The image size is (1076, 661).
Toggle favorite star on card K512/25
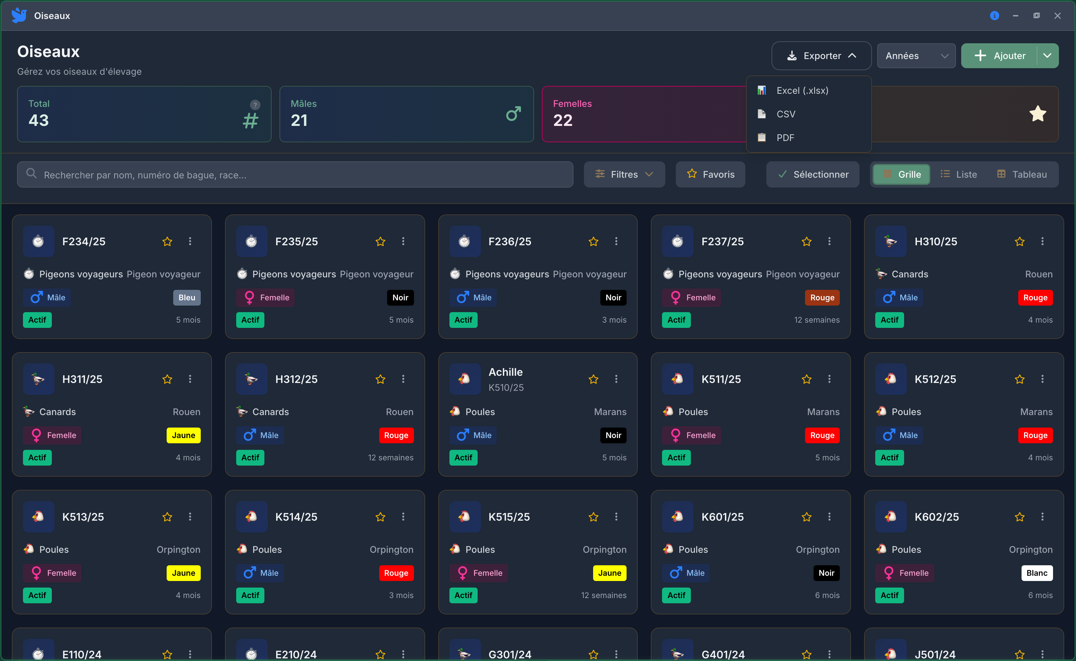pyautogui.click(x=1020, y=379)
